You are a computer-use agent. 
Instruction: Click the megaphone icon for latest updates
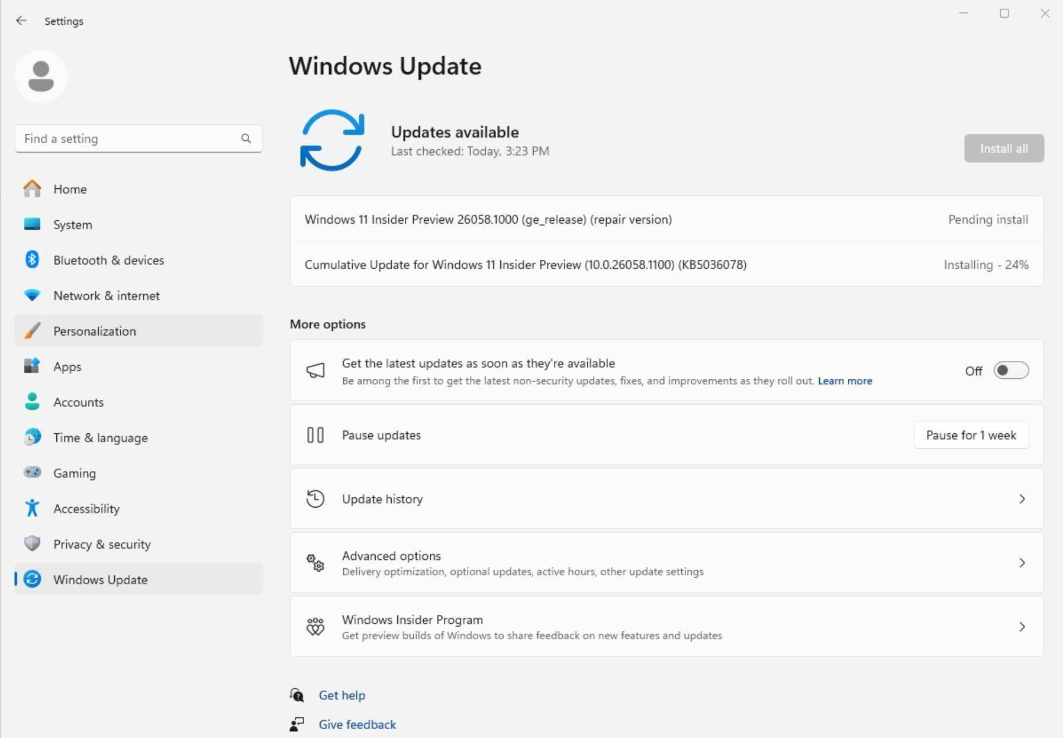(x=315, y=370)
